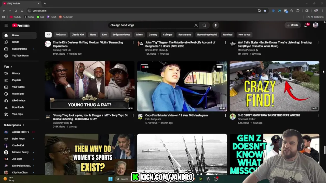Select the Recently uploaded filter chip
326x183 pixels.
[207, 35]
